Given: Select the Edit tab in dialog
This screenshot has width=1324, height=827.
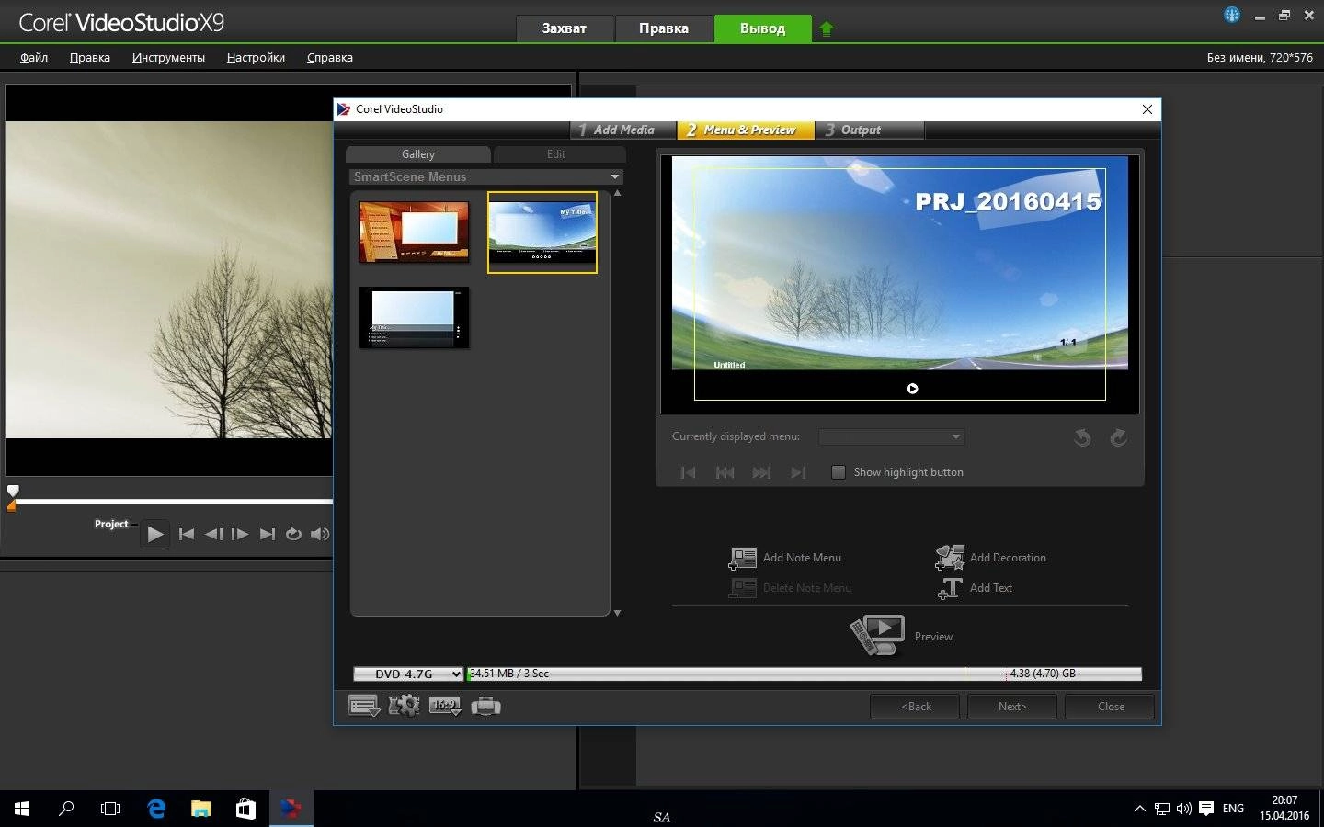Looking at the screenshot, I should pos(557,154).
